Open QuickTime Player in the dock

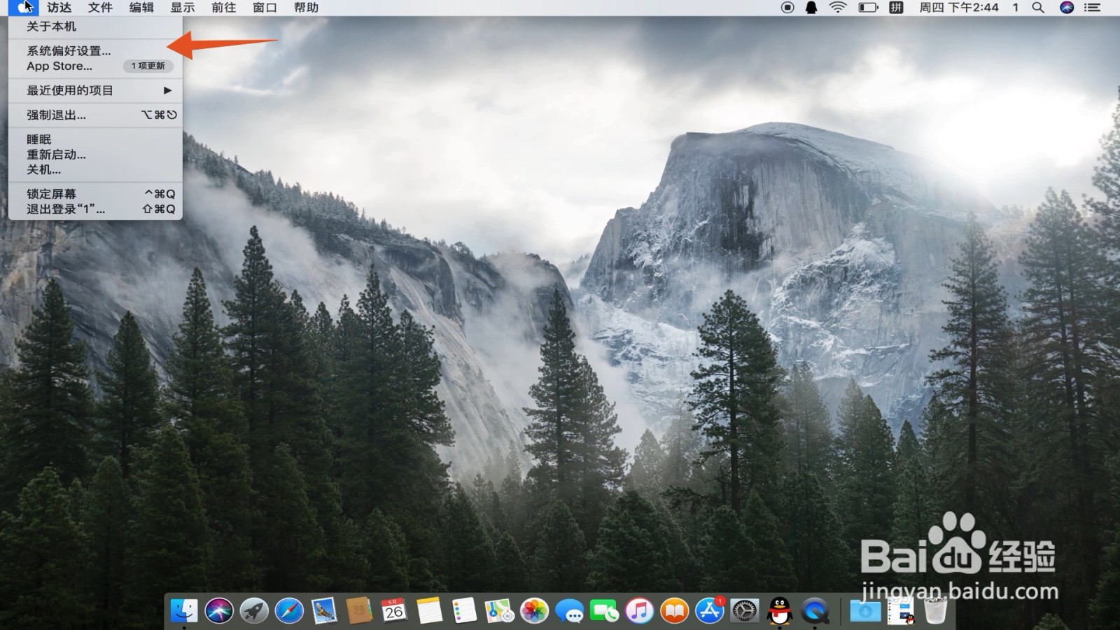tap(814, 611)
